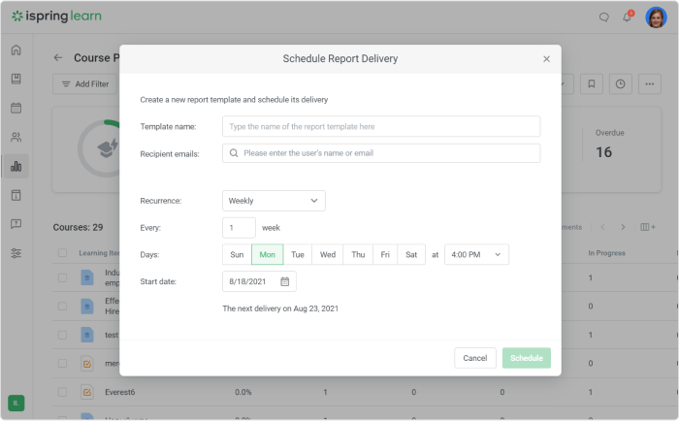Screen dimensions: 679x421
Task: Check the Everest6 row checkbox
Action: [62, 392]
